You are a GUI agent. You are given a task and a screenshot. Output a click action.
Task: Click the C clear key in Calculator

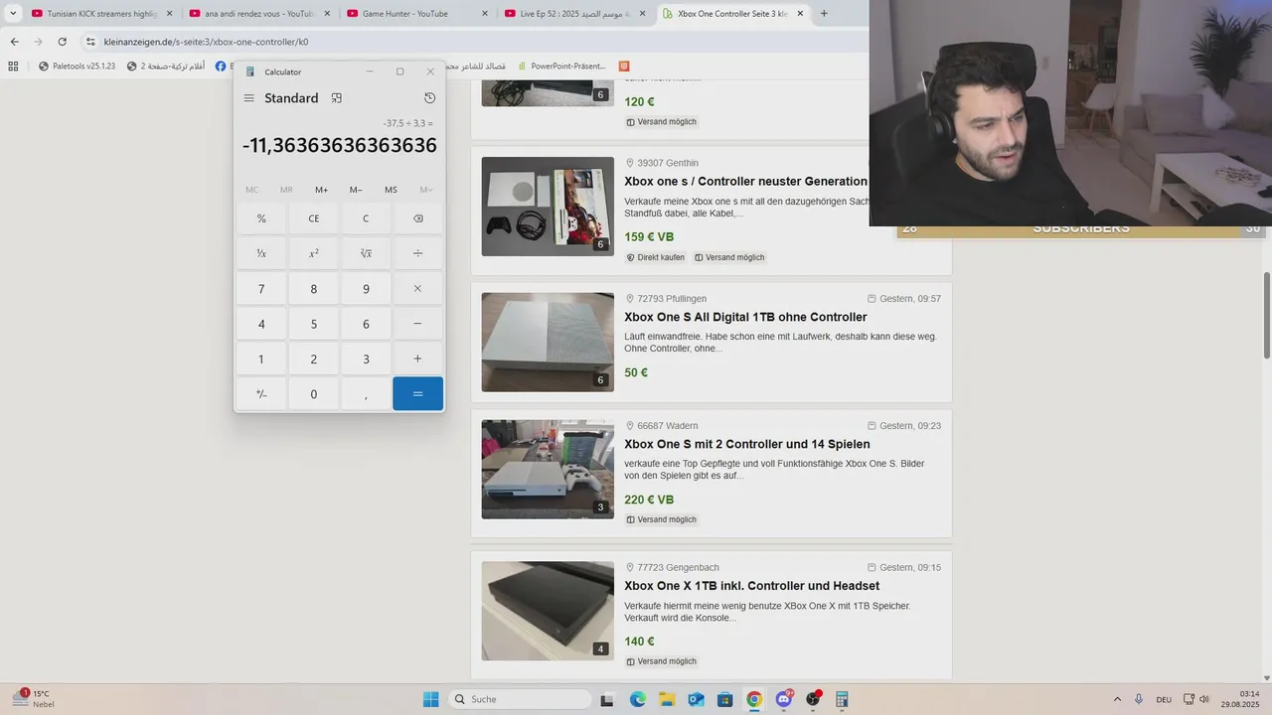point(366,218)
